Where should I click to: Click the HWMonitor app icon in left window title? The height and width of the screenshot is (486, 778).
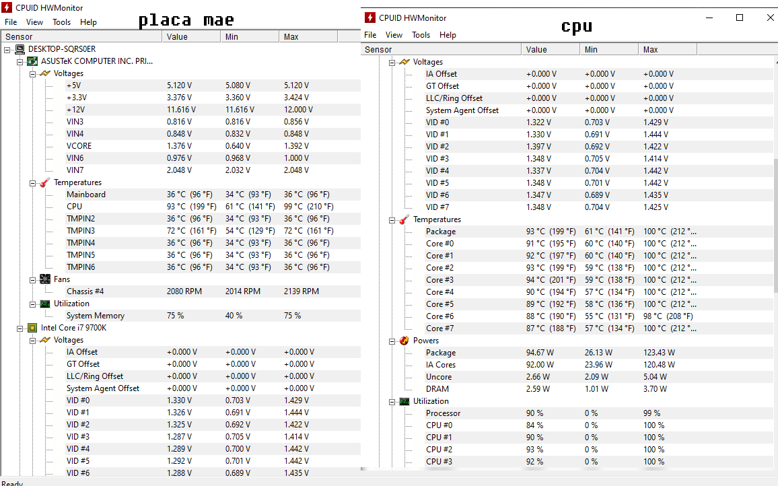7,7
